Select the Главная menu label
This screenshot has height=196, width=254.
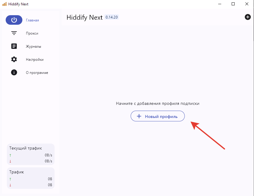(32, 20)
